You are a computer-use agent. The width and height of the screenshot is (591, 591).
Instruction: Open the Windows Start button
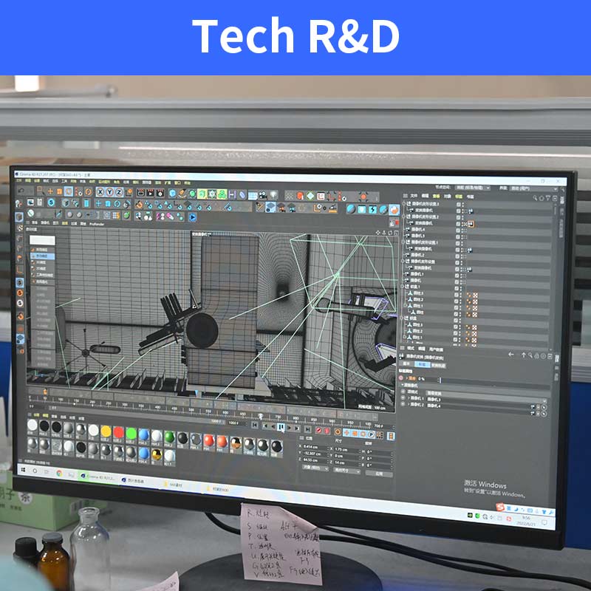[24, 470]
